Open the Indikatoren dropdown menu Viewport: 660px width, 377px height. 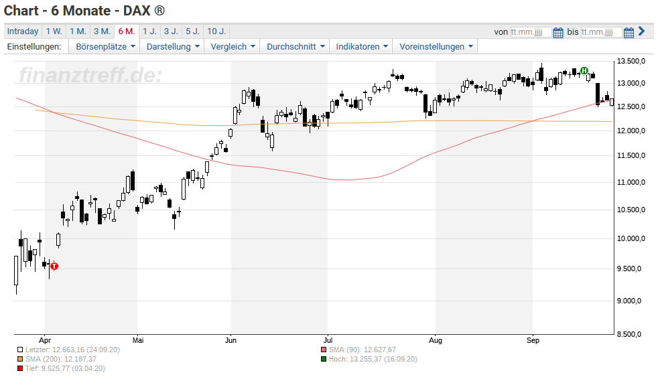[362, 47]
